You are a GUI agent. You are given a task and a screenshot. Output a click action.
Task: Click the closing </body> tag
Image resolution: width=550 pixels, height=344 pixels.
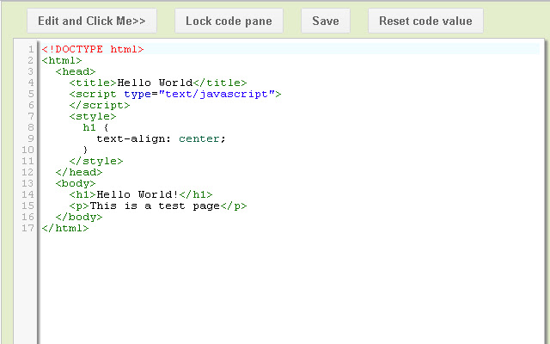coord(79,217)
